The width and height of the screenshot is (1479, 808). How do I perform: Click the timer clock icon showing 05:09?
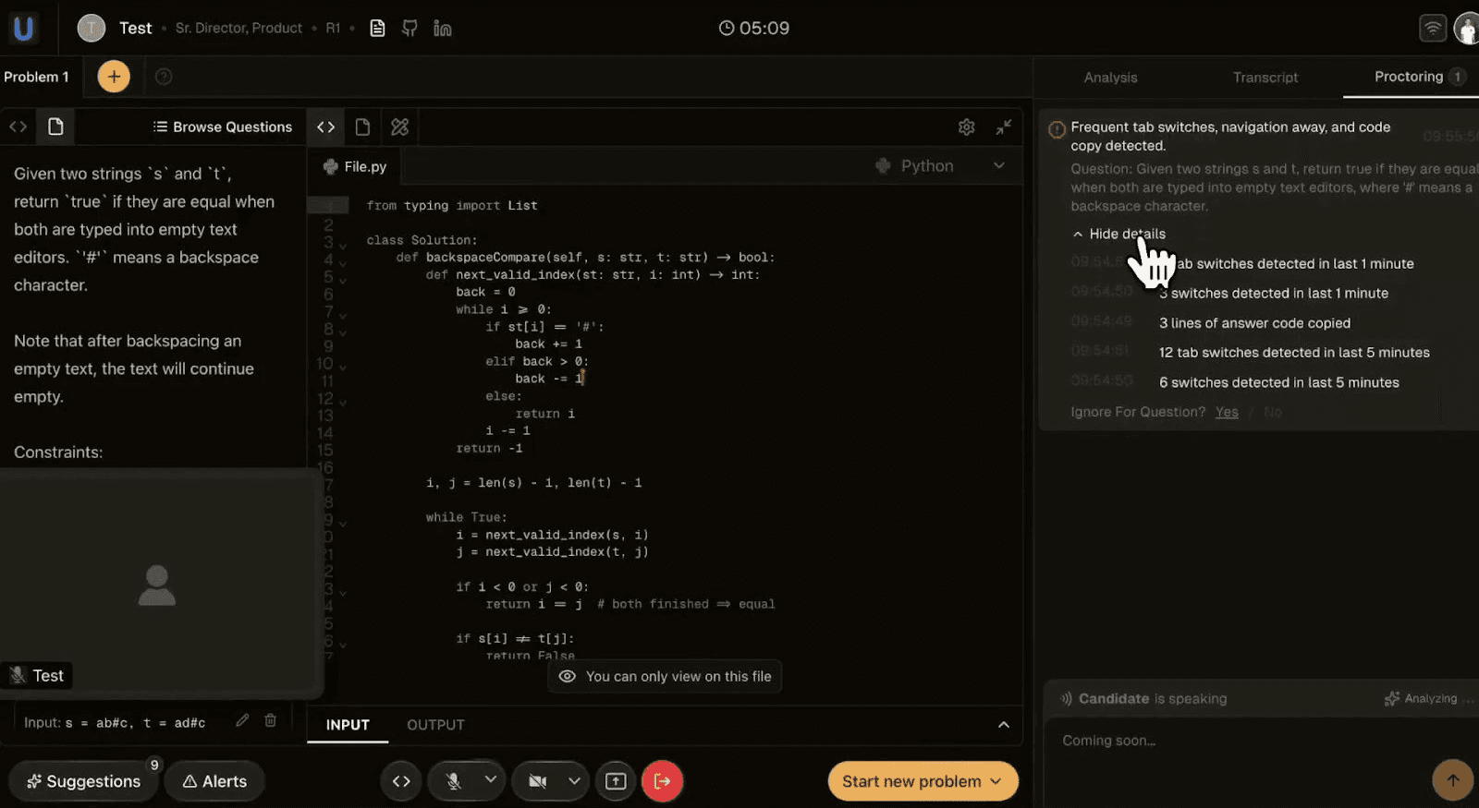tap(727, 29)
